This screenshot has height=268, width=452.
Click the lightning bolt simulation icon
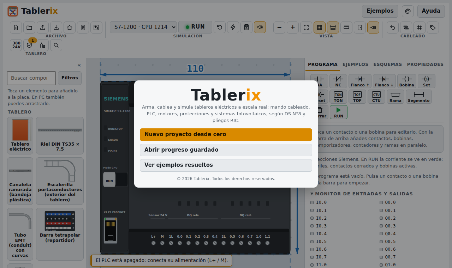tap(233, 27)
